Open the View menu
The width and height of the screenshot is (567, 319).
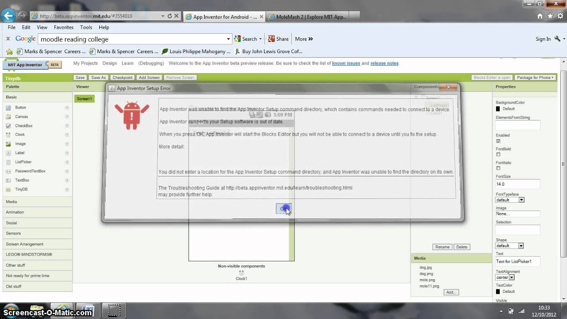coord(42,27)
